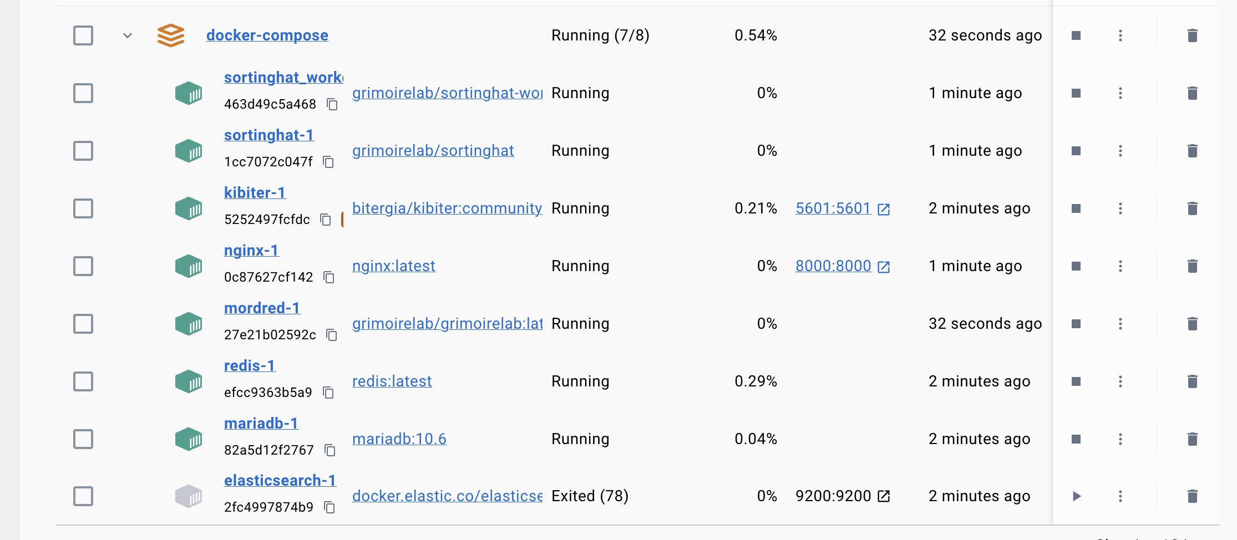Collapse the docker-compose container group

click(x=127, y=35)
